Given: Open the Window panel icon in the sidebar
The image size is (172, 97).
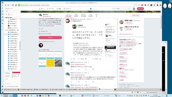Looking at the screenshot, I should click(2, 20).
